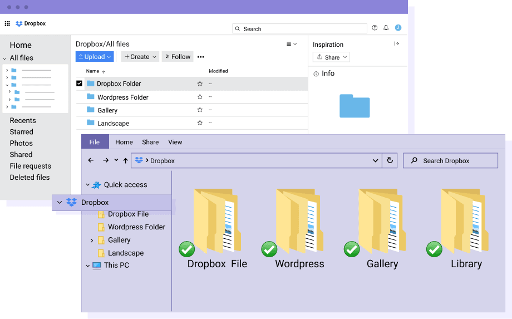The image size is (512, 319).
Task: Click the Upload button
Action: point(95,57)
